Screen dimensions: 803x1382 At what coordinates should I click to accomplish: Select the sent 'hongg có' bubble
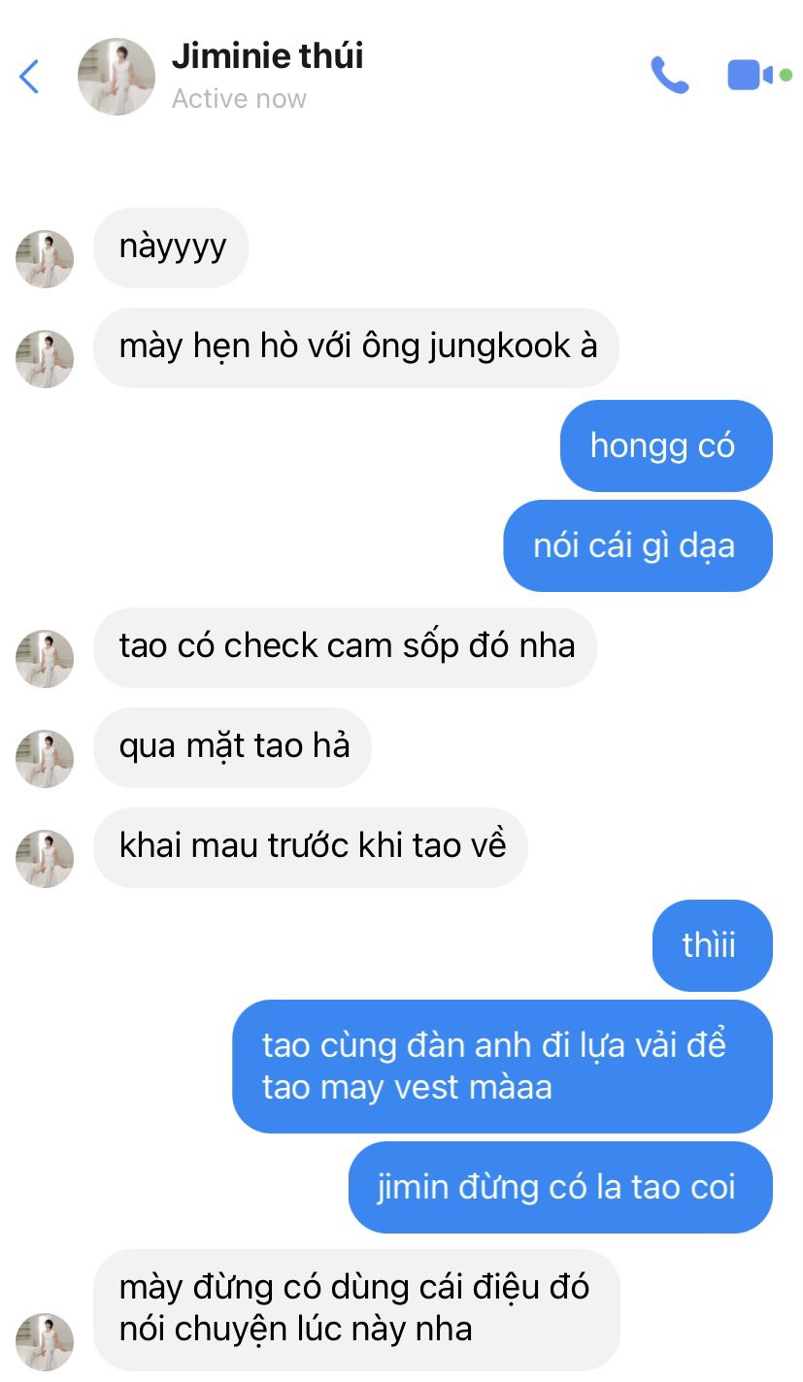click(x=666, y=446)
